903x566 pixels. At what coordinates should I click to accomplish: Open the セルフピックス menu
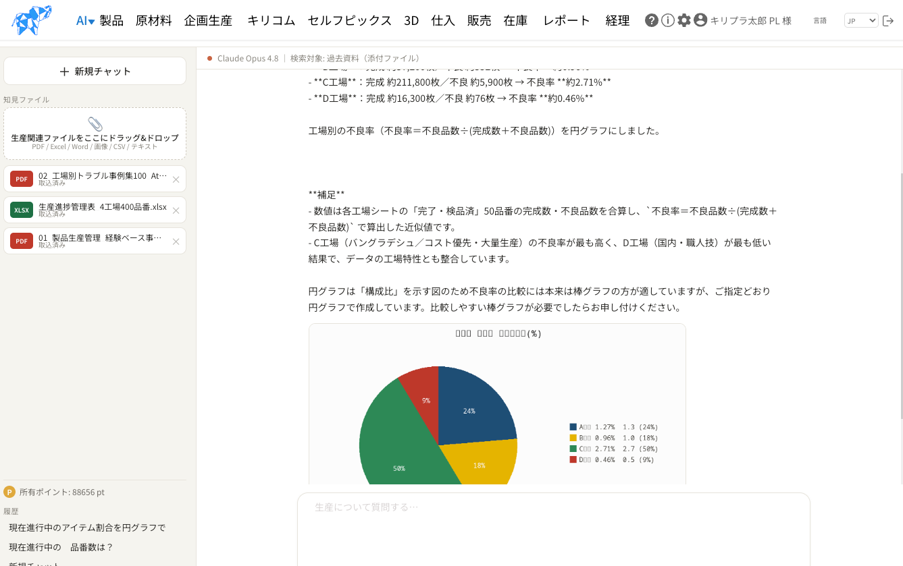pos(350,21)
